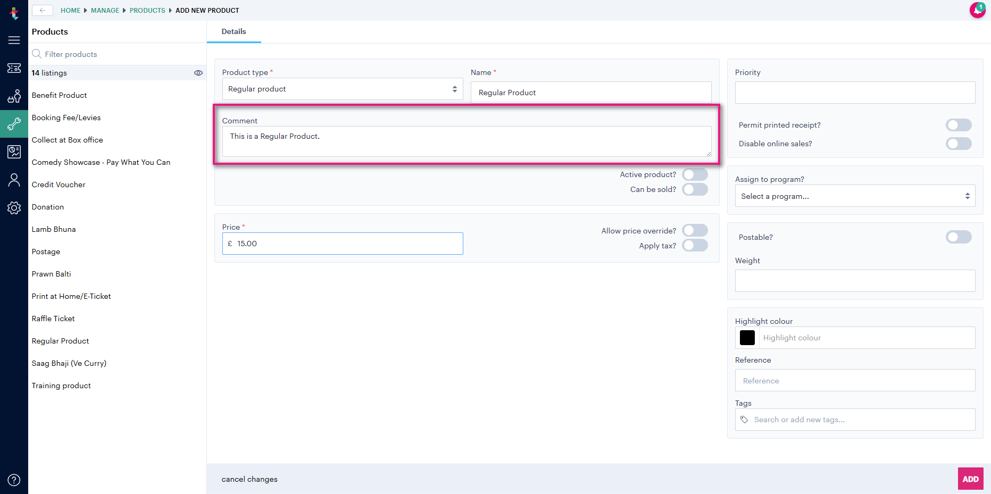Open the notifications bell showing one alert
The image size is (991, 494).
(978, 10)
